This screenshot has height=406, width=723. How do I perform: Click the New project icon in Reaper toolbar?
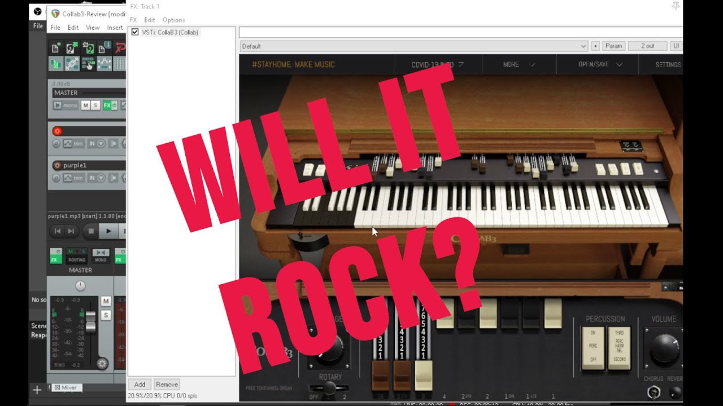55,48
